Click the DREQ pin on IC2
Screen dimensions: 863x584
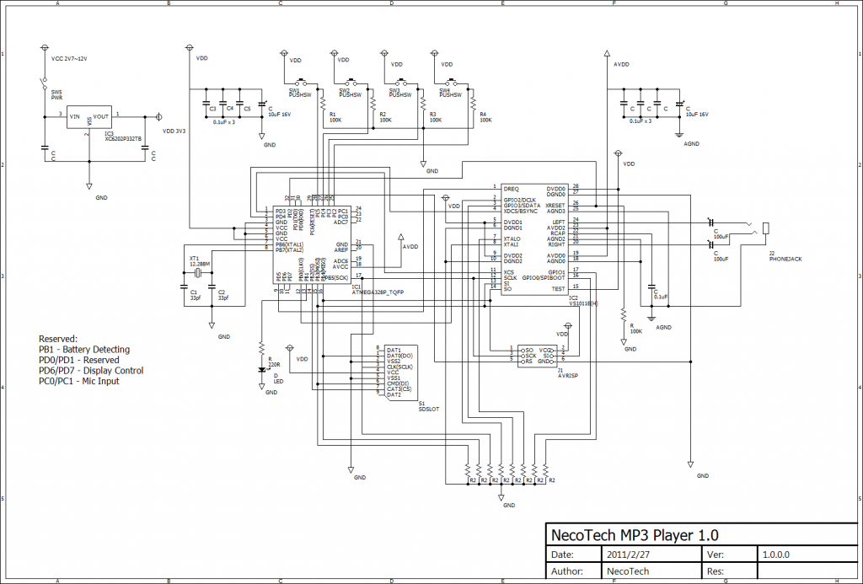[x=512, y=189]
